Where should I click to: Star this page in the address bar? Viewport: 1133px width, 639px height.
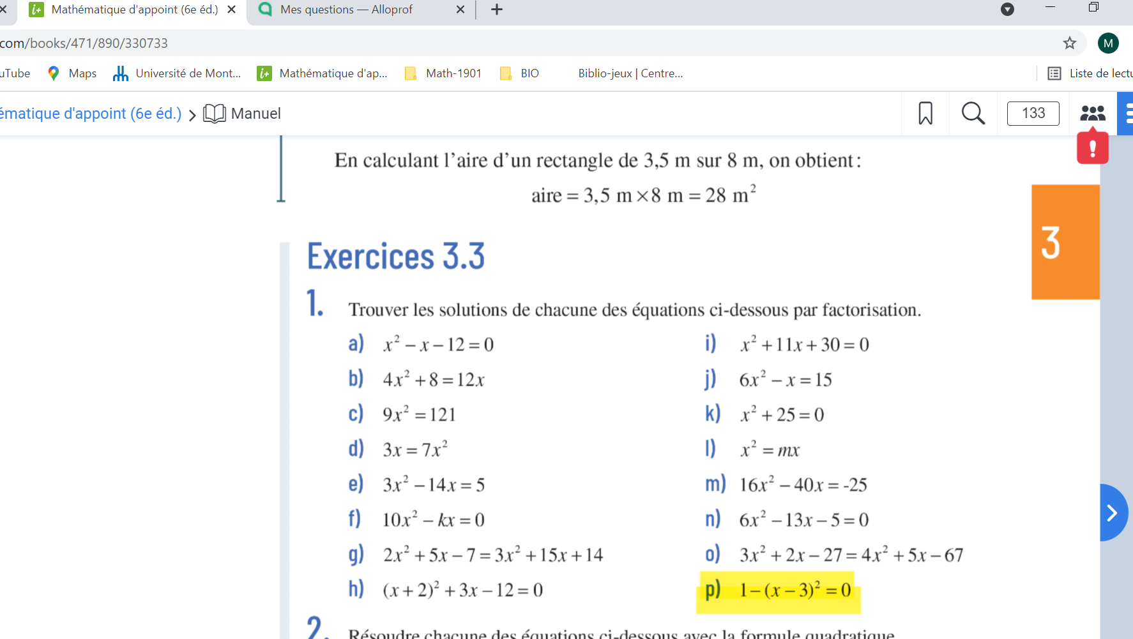click(1069, 43)
